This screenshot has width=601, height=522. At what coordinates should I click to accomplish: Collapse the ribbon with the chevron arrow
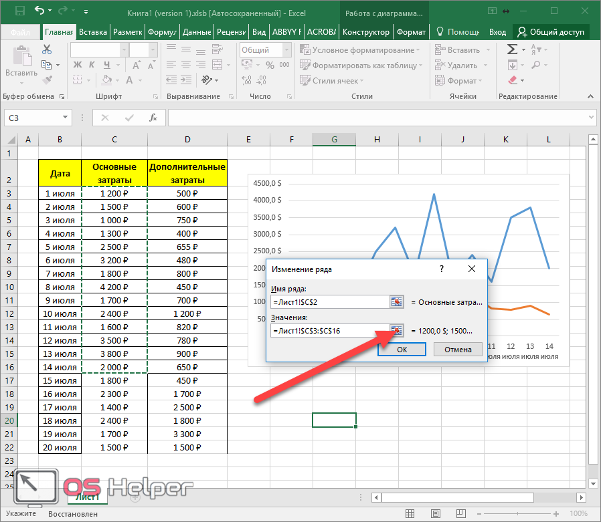coord(590,96)
